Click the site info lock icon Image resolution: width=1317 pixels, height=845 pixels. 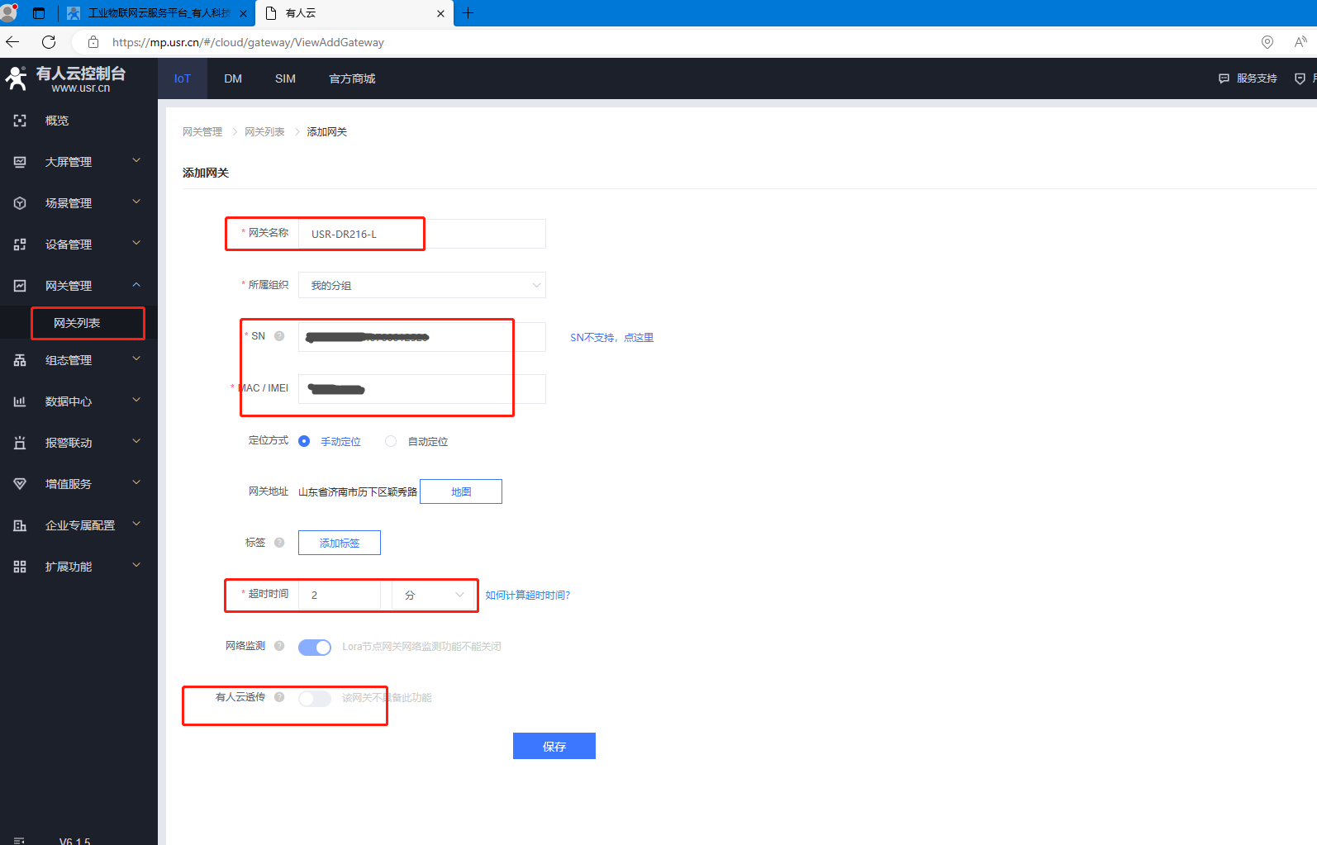(93, 42)
